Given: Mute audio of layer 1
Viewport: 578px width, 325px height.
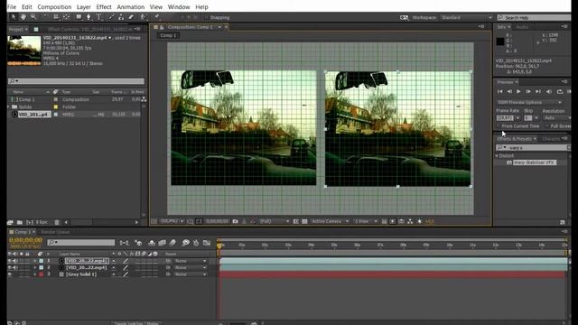Looking at the screenshot, I should click(15, 261).
